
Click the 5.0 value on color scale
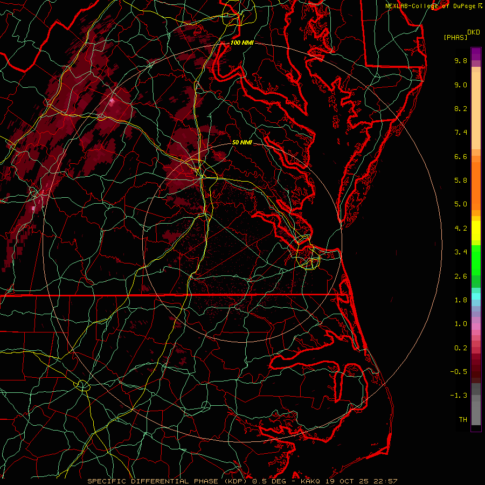461,204
